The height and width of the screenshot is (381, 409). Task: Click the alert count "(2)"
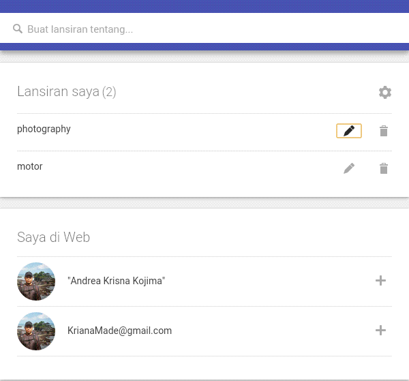(109, 92)
